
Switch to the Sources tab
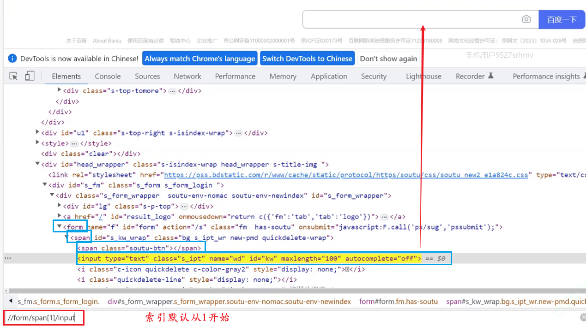pyautogui.click(x=147, y=77)
